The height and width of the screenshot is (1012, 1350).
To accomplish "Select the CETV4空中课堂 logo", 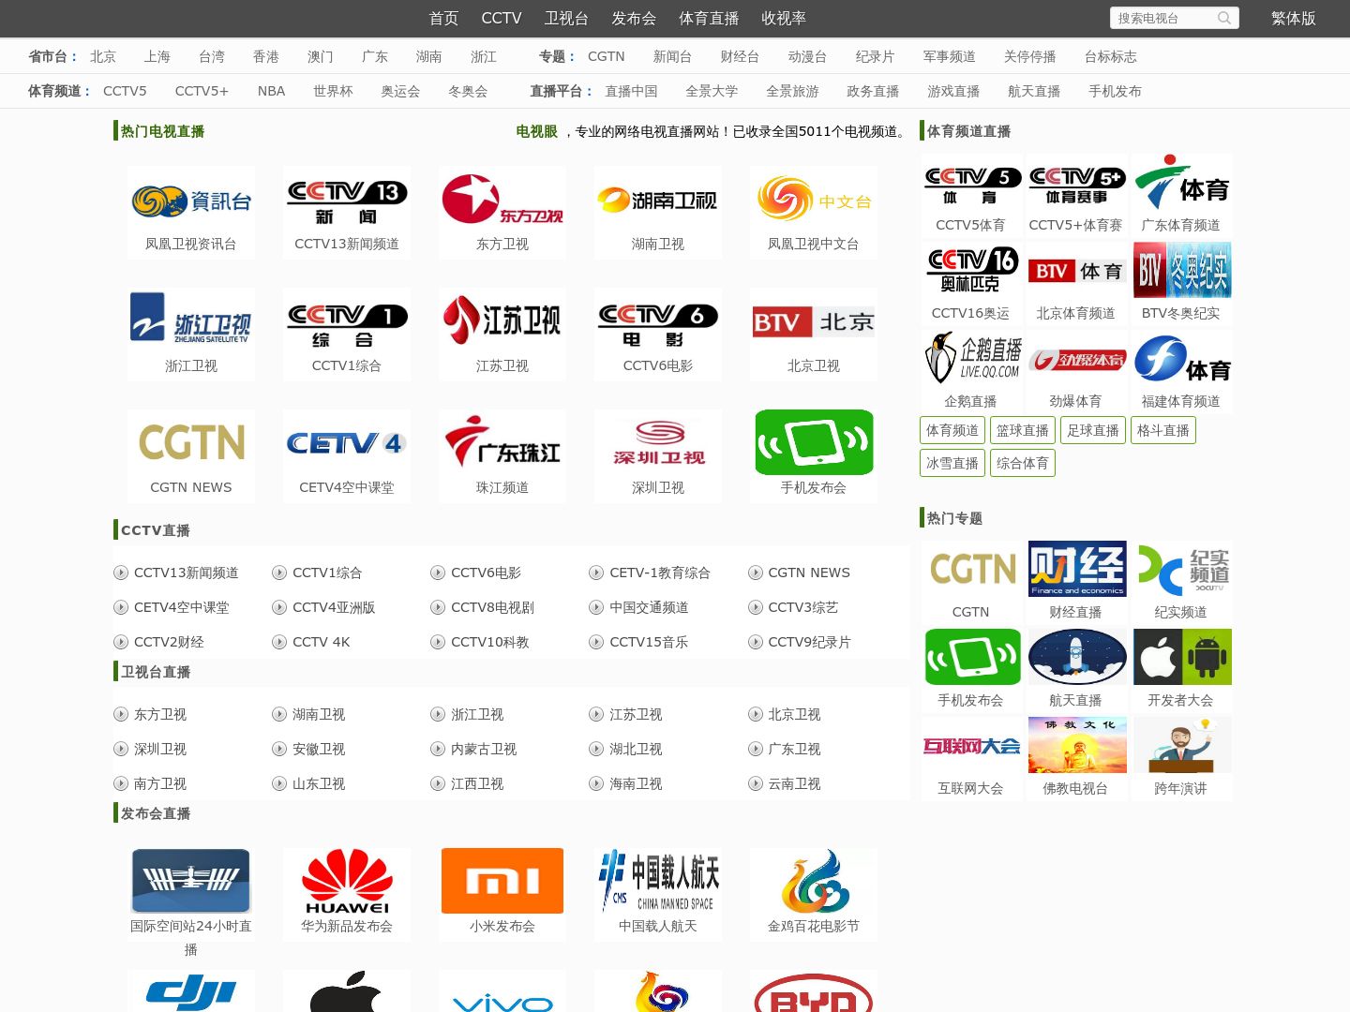I will click(x=347, y=443).
